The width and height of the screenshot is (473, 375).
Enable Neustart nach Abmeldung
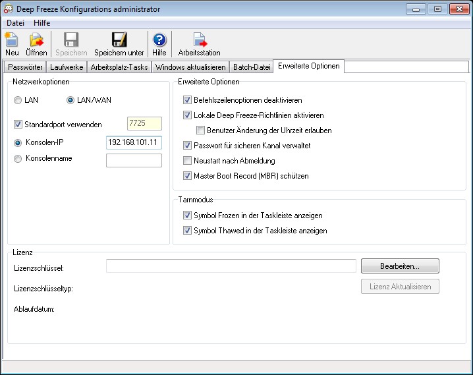tap(187, 161)
